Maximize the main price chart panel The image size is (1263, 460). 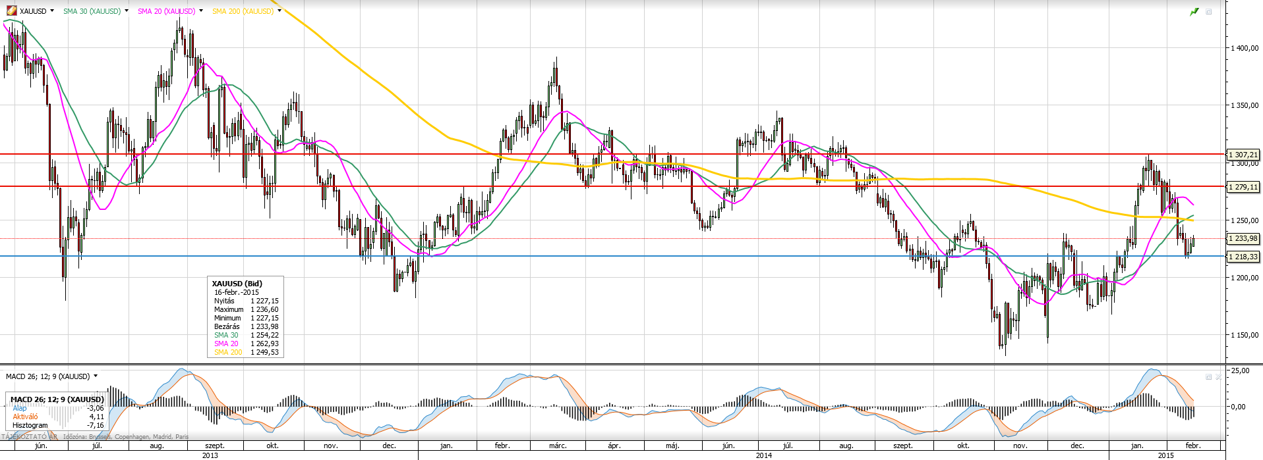click(1209, 12)
